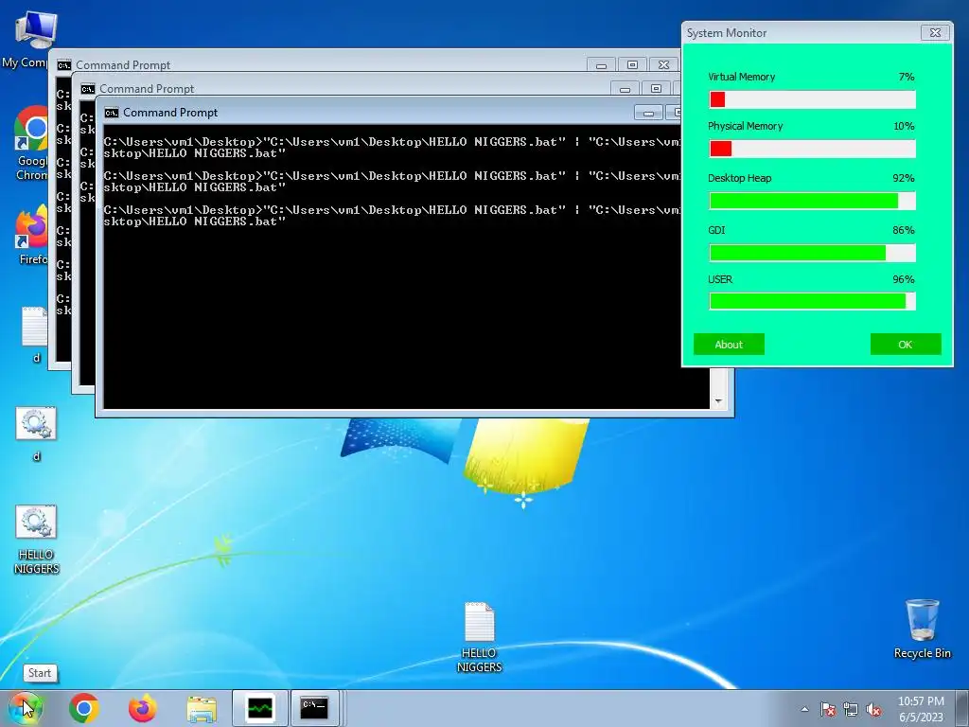Screen dimensions: 969x727
Task: Click the Desktop Heap label
Action: point(739,178)
